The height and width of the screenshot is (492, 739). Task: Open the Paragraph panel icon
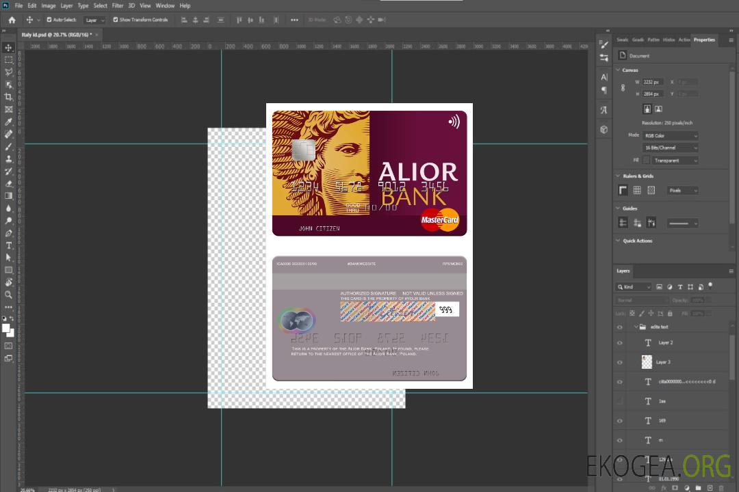pos(604,90)
